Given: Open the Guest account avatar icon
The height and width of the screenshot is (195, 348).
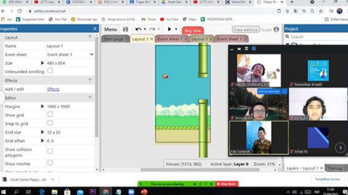Looking at the screenshot, I should click(x=277, y=30).
